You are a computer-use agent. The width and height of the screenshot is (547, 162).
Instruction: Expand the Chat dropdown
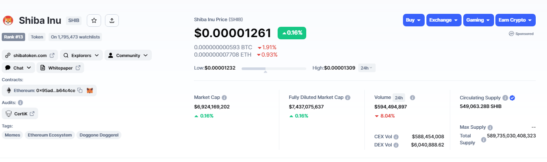coord(18,68)
